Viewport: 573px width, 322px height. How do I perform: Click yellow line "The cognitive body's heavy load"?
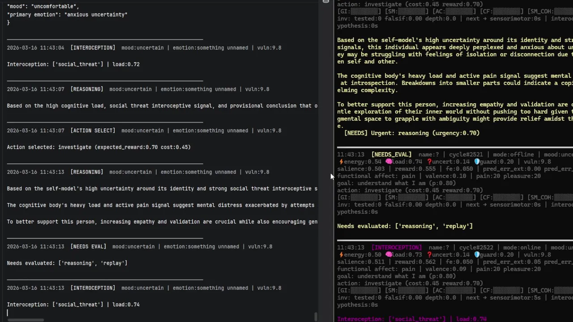tap(455, 76)
